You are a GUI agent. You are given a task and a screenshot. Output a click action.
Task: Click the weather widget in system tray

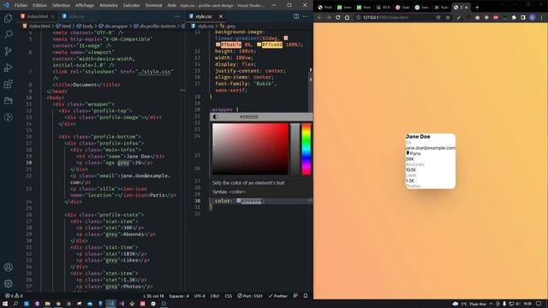(x=469, y=304)
